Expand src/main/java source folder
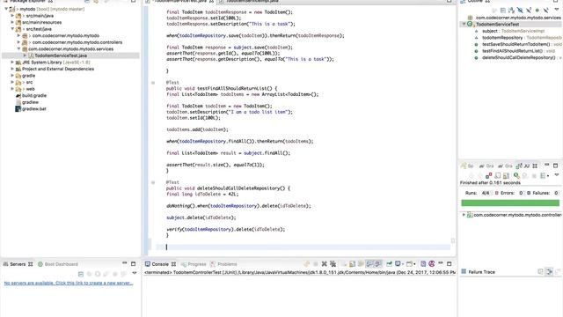This screenshot has width=563, height=317. [x=12, y=16]
